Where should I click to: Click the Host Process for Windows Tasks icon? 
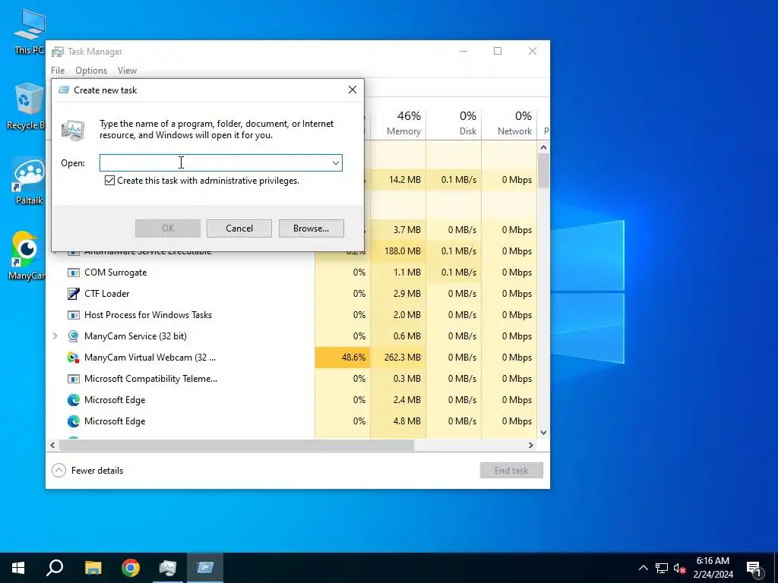pos(74,315)
